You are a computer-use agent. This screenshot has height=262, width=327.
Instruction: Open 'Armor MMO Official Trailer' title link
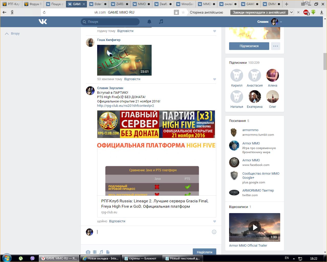(x=248, y=245)
